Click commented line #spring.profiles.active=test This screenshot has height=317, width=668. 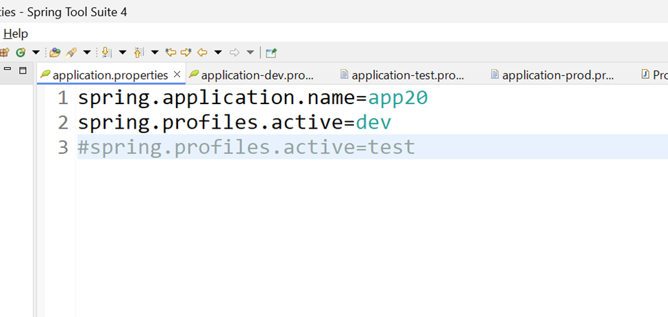click(246, 147)
